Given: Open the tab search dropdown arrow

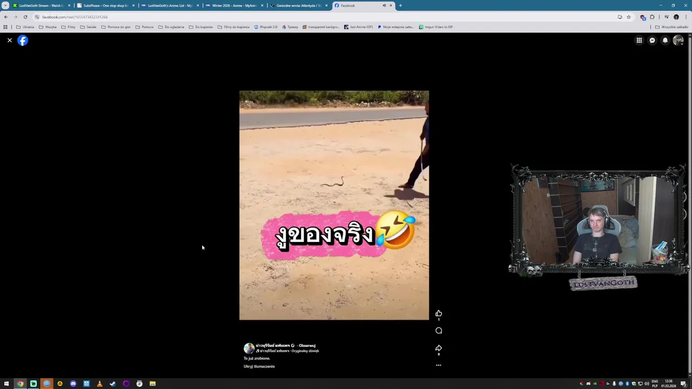Looking at the screenshot, I should point(5,5).
